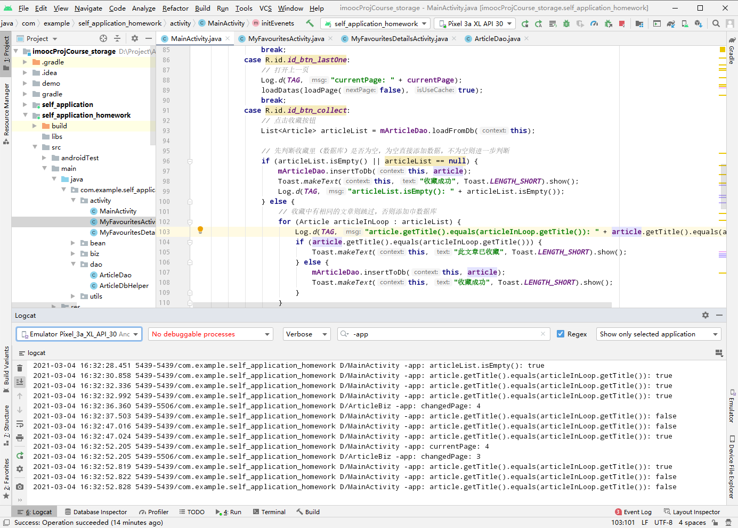
Task: Toggle the Regex checkbox in logcat
Action: [561, 334]
